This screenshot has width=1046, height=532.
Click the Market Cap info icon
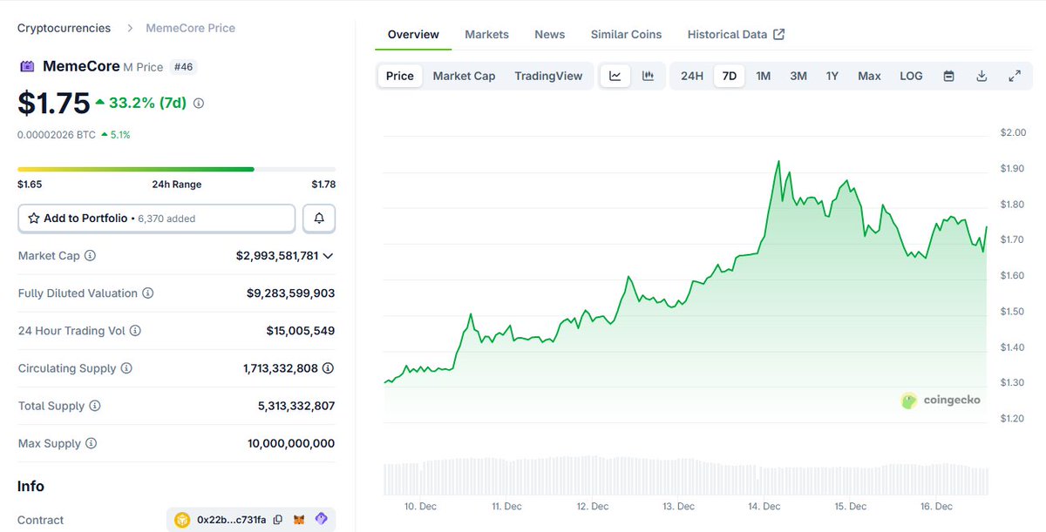tap(90, 256)
